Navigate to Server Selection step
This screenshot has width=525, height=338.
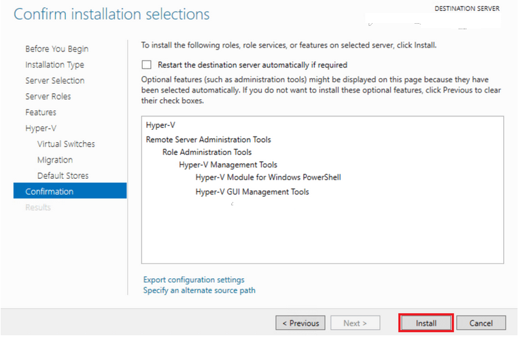click(x=55, y=80)
